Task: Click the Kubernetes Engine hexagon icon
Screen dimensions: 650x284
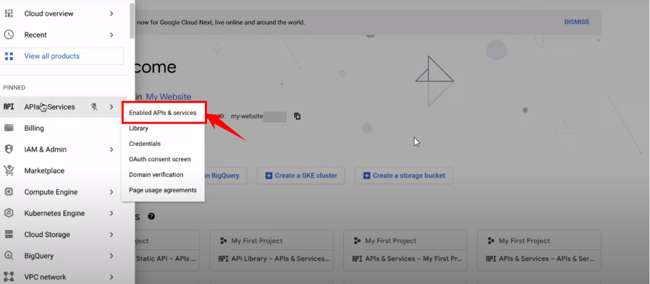Action: [9, 213]
